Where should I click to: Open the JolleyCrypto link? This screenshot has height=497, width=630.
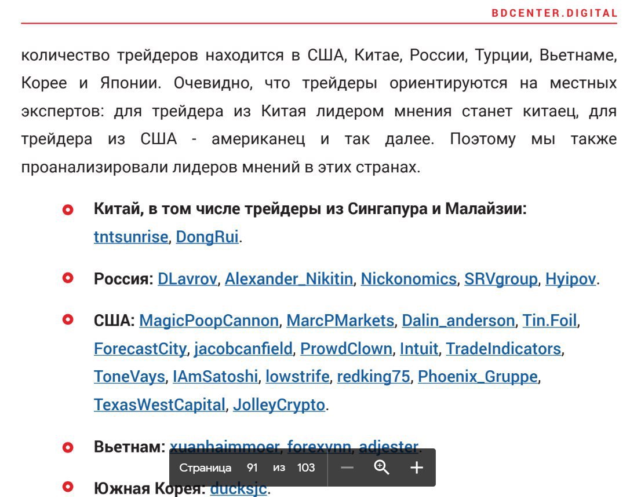click(279, 404)
